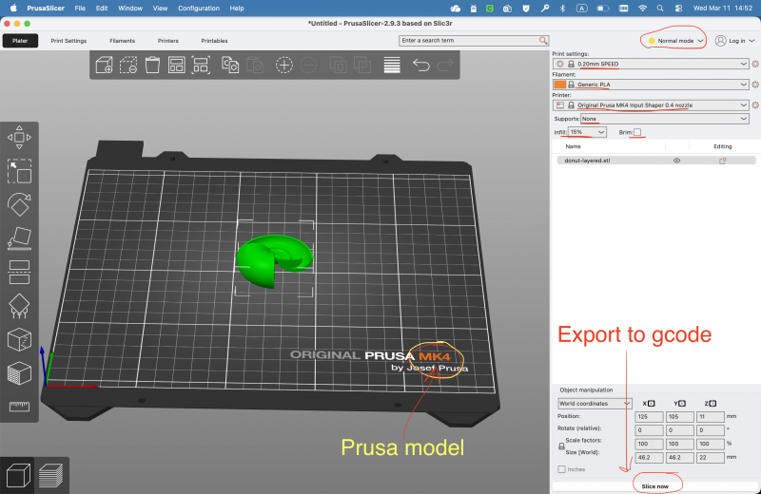Select the layered cube sidebar tool
The height and width of the screenshot is (494, 761).
(19, 373)
